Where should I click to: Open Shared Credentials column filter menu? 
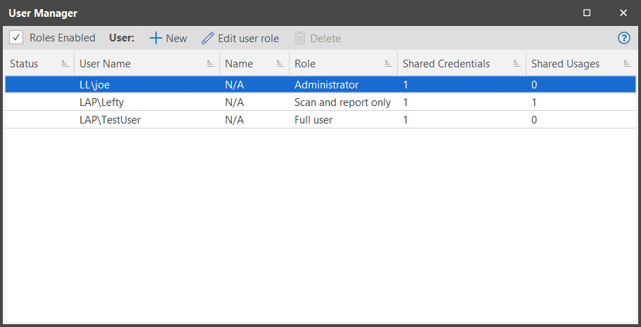coord(517,63)
